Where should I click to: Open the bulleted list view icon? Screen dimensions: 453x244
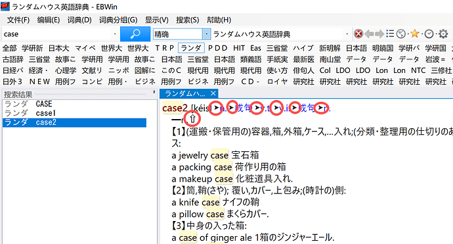pyautogui.click(x=390, y=34)
